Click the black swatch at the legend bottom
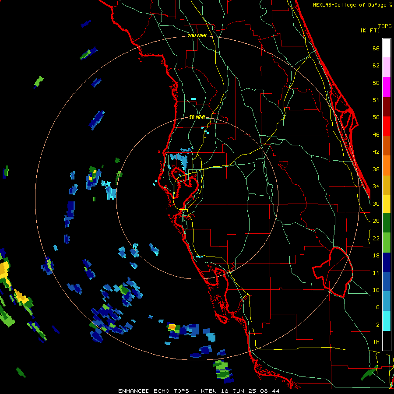Screen dimensions: 394x394 387,341
